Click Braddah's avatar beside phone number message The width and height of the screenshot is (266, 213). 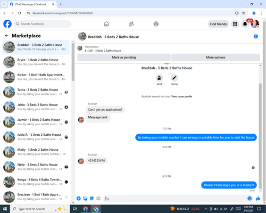tap(81, 161)
